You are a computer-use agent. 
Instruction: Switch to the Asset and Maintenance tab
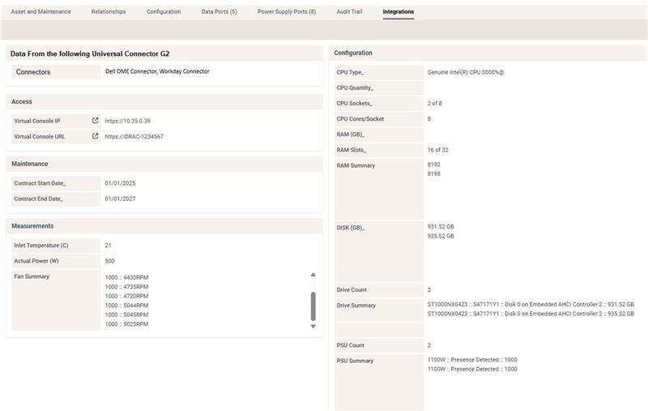point(40,12)
